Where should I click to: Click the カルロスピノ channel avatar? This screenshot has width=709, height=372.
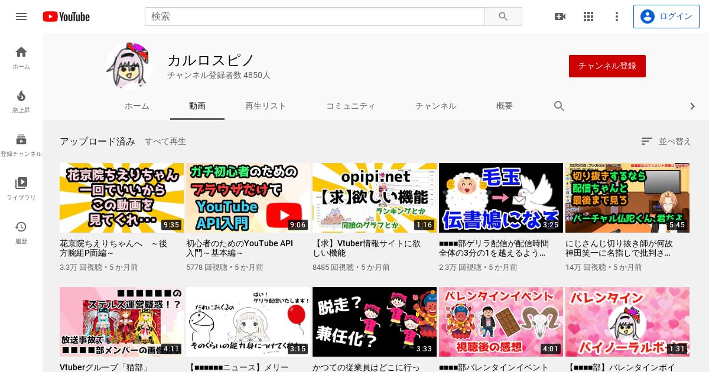(129, 66)
